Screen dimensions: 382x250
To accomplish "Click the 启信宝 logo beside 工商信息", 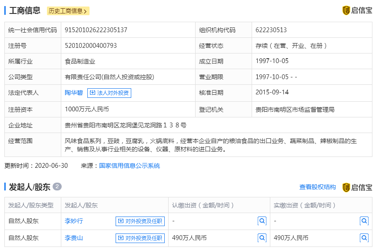I will [357, 10].
